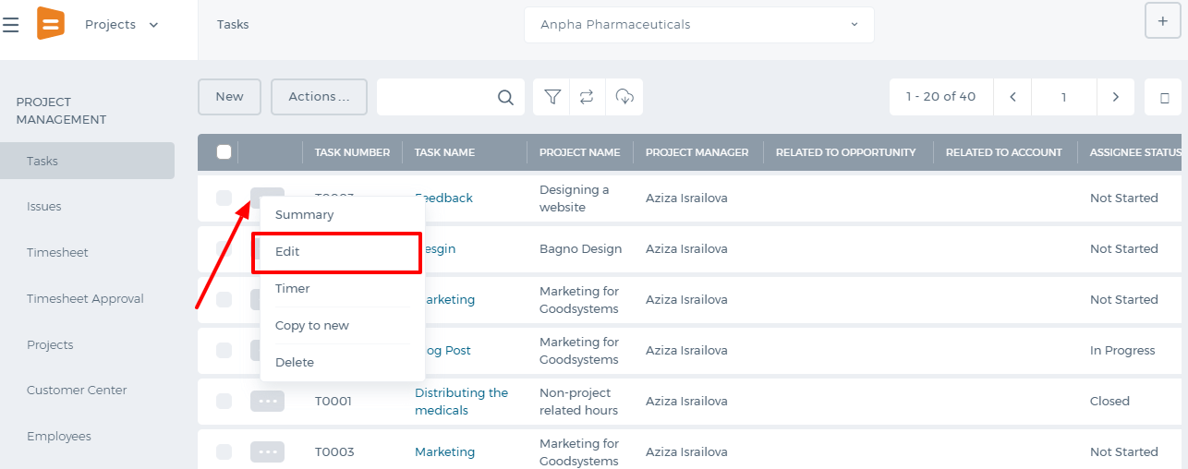Open three-dot menu for task T0003
The width and height of the screenshot is (1188, 469).
coord(267,452)
